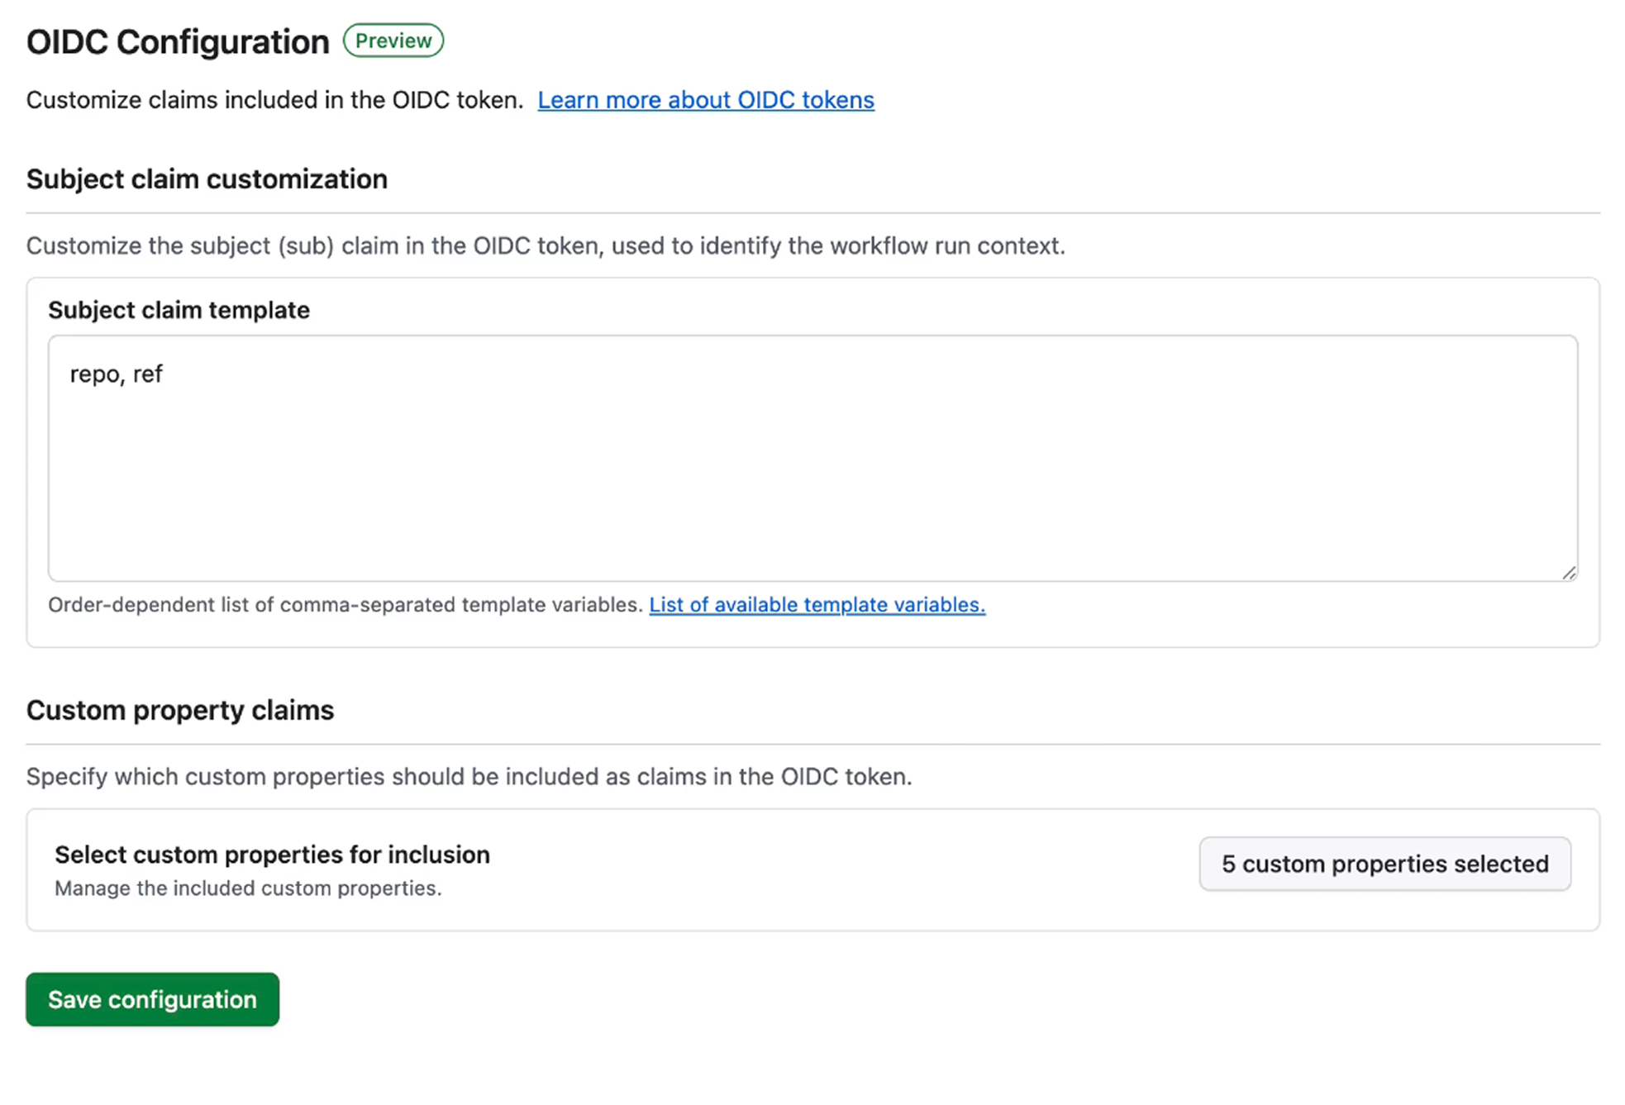Screen dimensions: 1625x1105
Task: Open the Learn more about OIDC tokens link
Action: (705, 99)
